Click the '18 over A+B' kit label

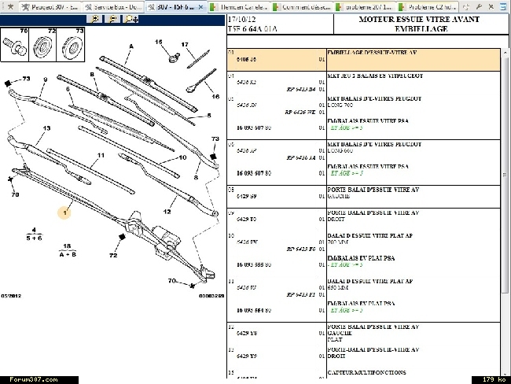click(x=68, y=250)
